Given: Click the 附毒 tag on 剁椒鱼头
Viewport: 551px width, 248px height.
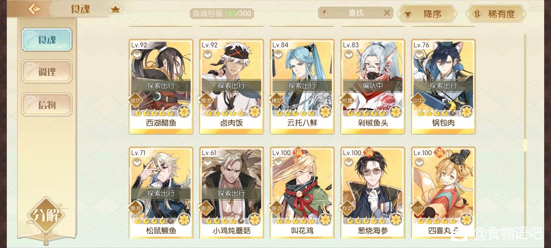Looking at the screenshot, I should [347, 100].
